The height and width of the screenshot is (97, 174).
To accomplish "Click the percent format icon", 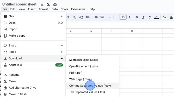I will [68, 17].
